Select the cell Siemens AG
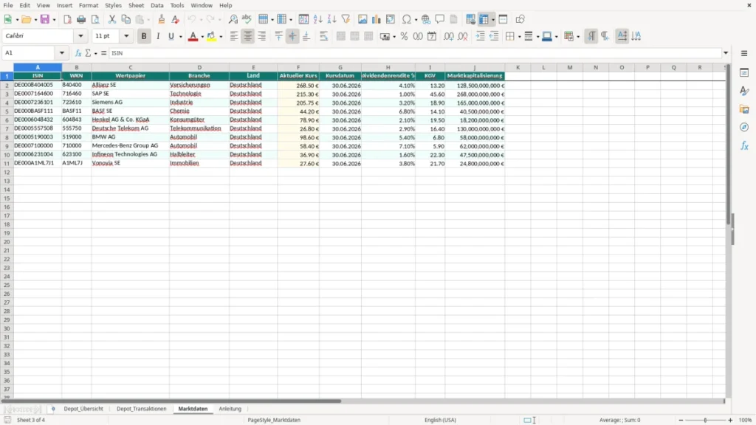This screenshot has width=756, height=425. [x=130, y=103]
